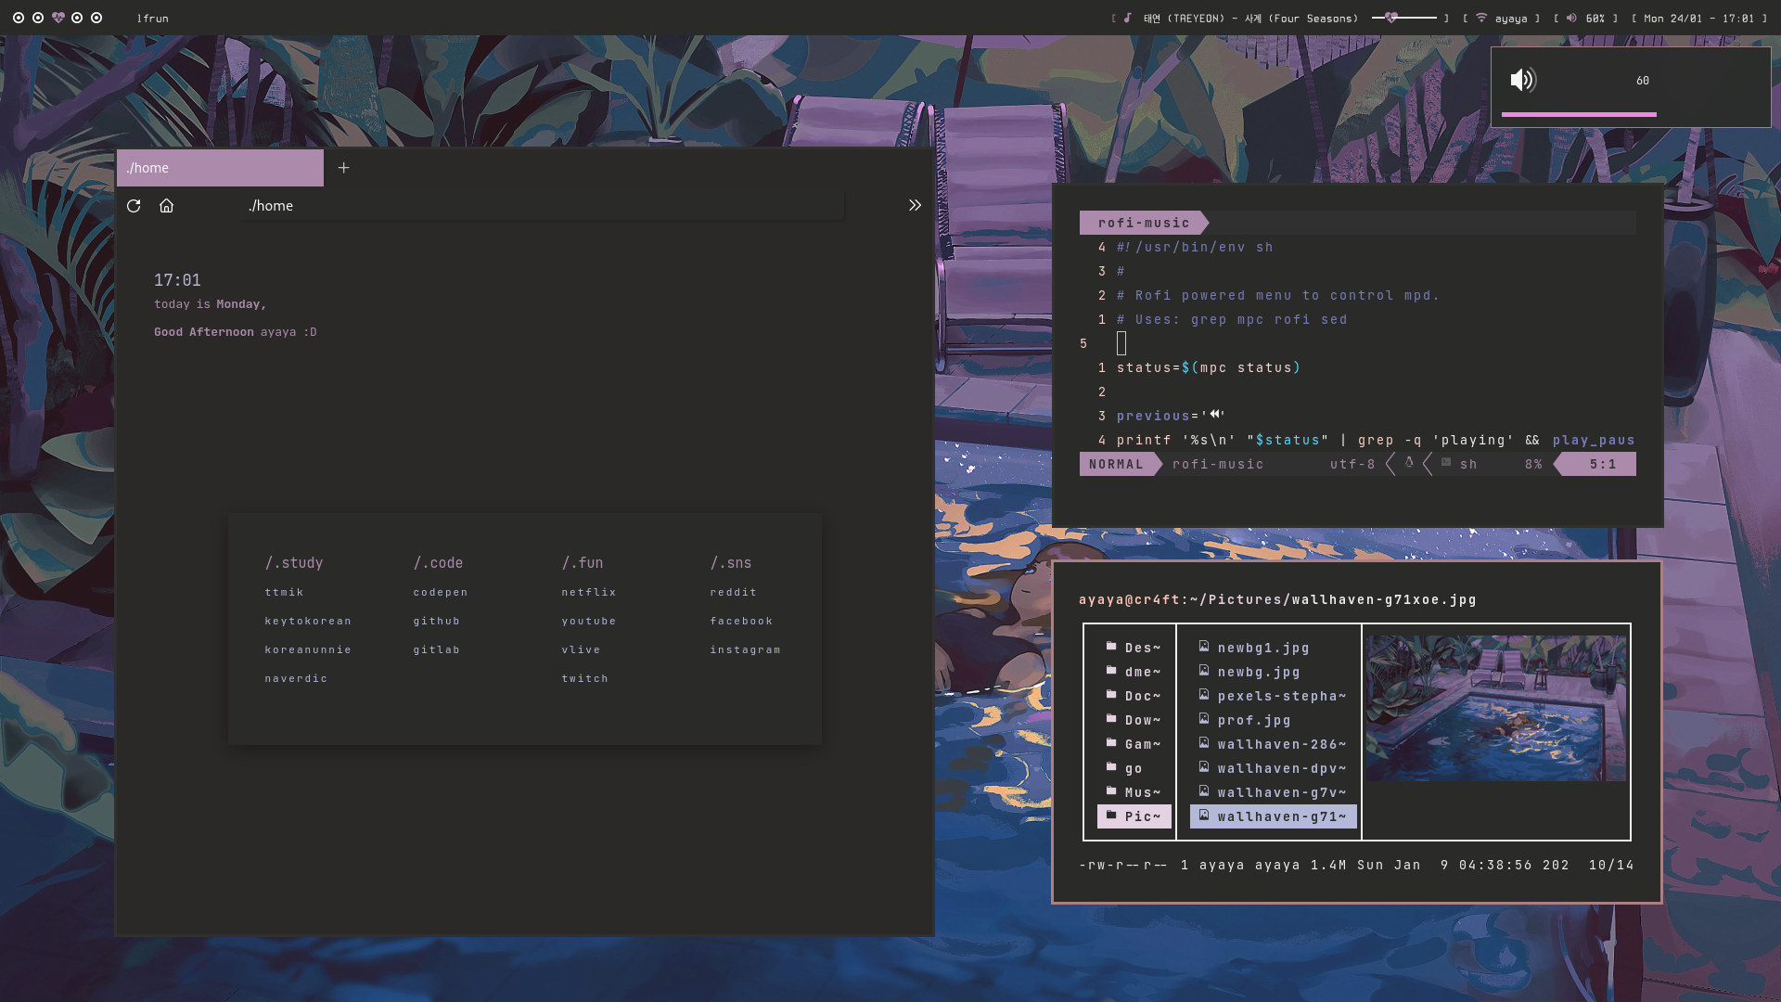Viewport: 1781px width, 1002px height.
Task: Click the large speaker icon in volume popup
Action: [x=1523, y=80]
